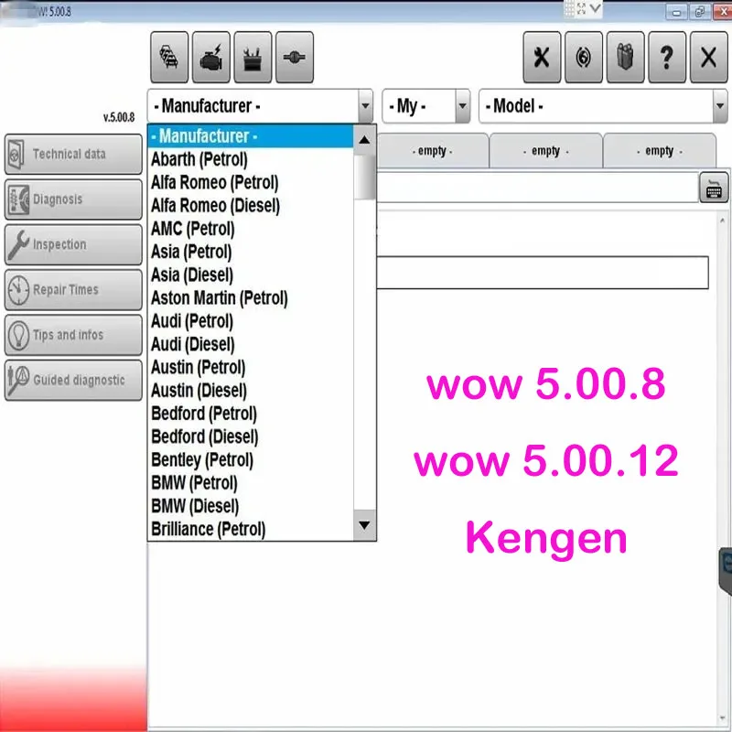Image resolution: width=732 pixels, height=732 pixels.
Task: Select Abarth (Petrol) from list
Action: pos(251,159)
